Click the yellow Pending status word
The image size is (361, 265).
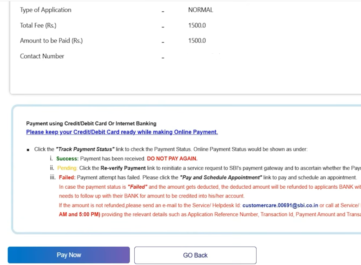(x=67, y=168)
